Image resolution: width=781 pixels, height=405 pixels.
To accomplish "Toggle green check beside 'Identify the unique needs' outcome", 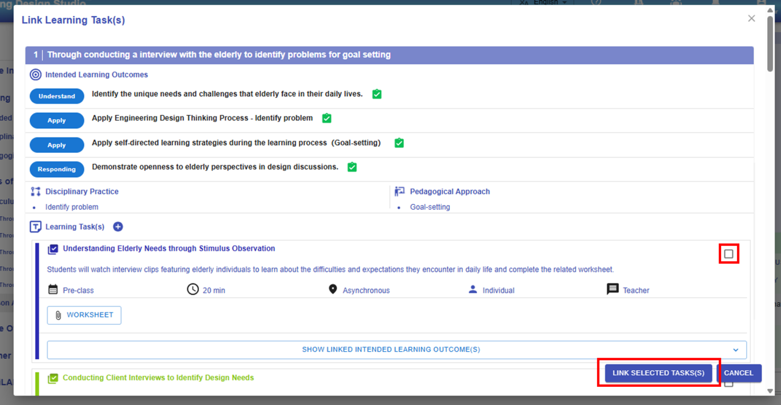I will coord(377,94).
